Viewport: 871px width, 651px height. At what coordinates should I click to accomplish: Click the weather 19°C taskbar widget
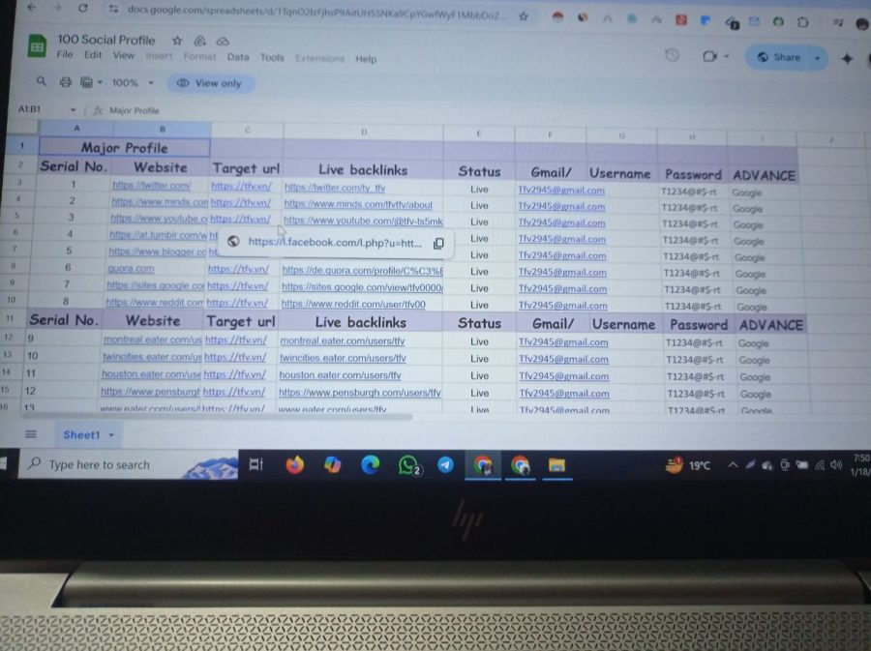689,465
